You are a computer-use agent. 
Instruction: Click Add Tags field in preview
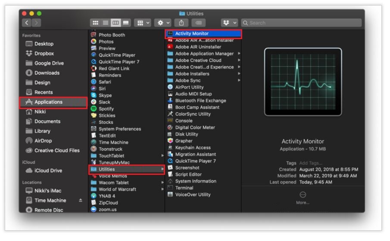click(x=311, y=163)
